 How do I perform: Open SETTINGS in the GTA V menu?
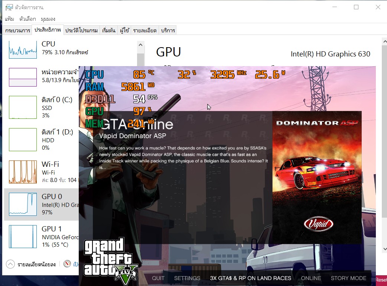[187, 278]
